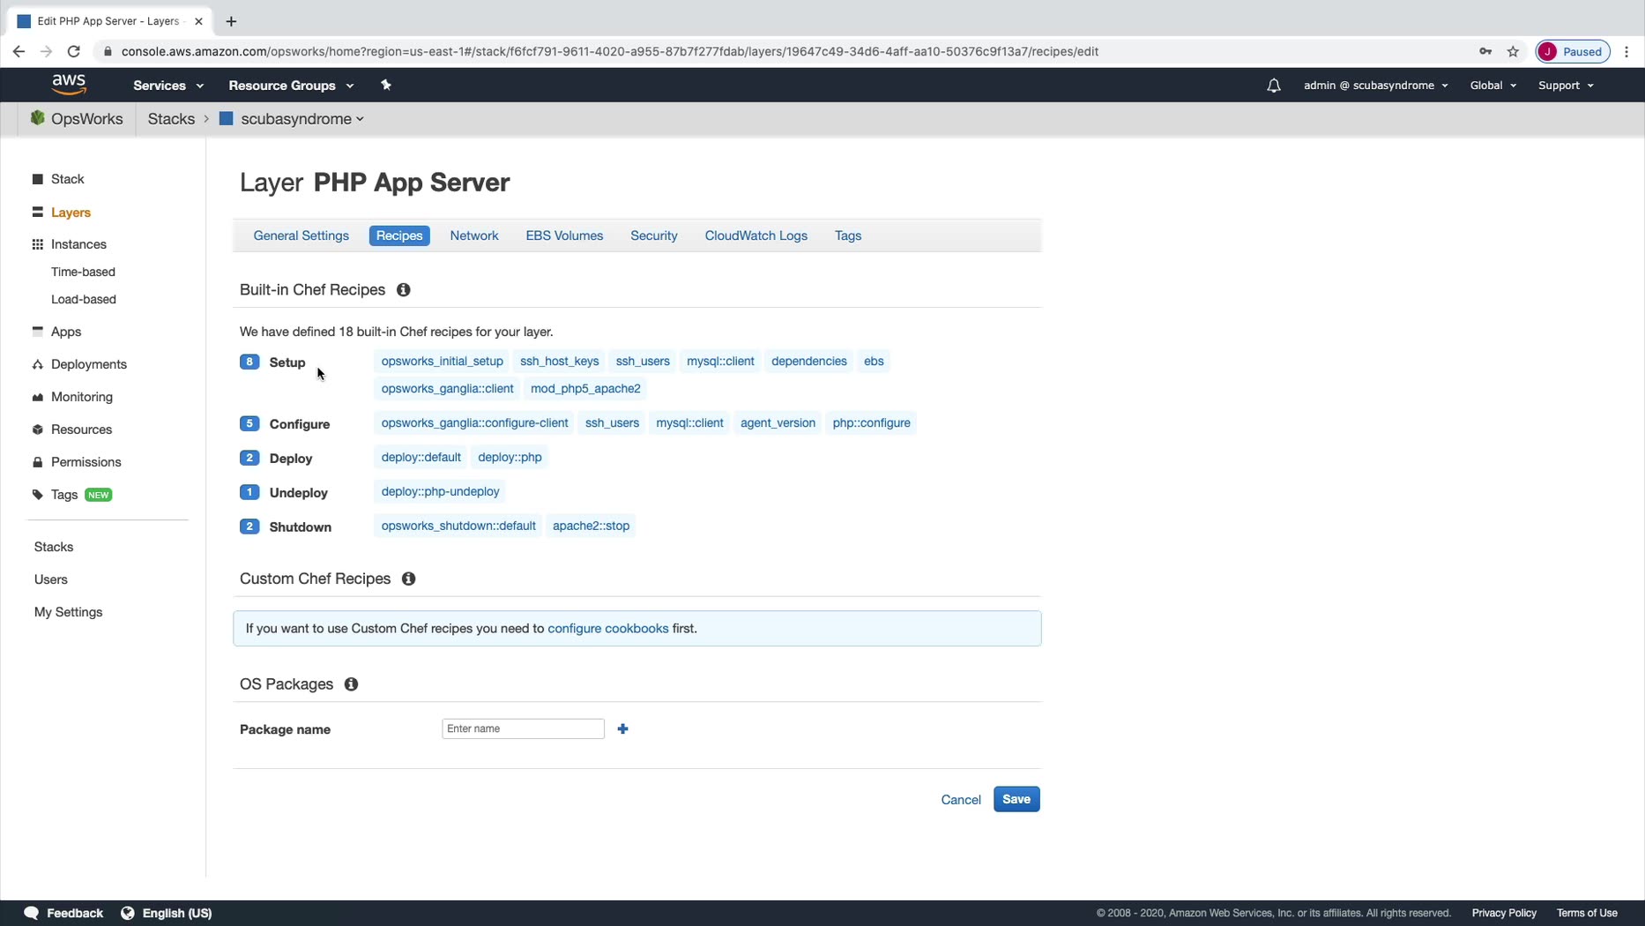This screenshot has height=926, width=1645.
Task: Open a new browser tab
Action: pyautogui.click(x=231, y=21)
